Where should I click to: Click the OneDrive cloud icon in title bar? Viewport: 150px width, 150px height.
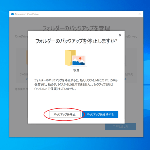pyautogui.click(x=12, y=14)
